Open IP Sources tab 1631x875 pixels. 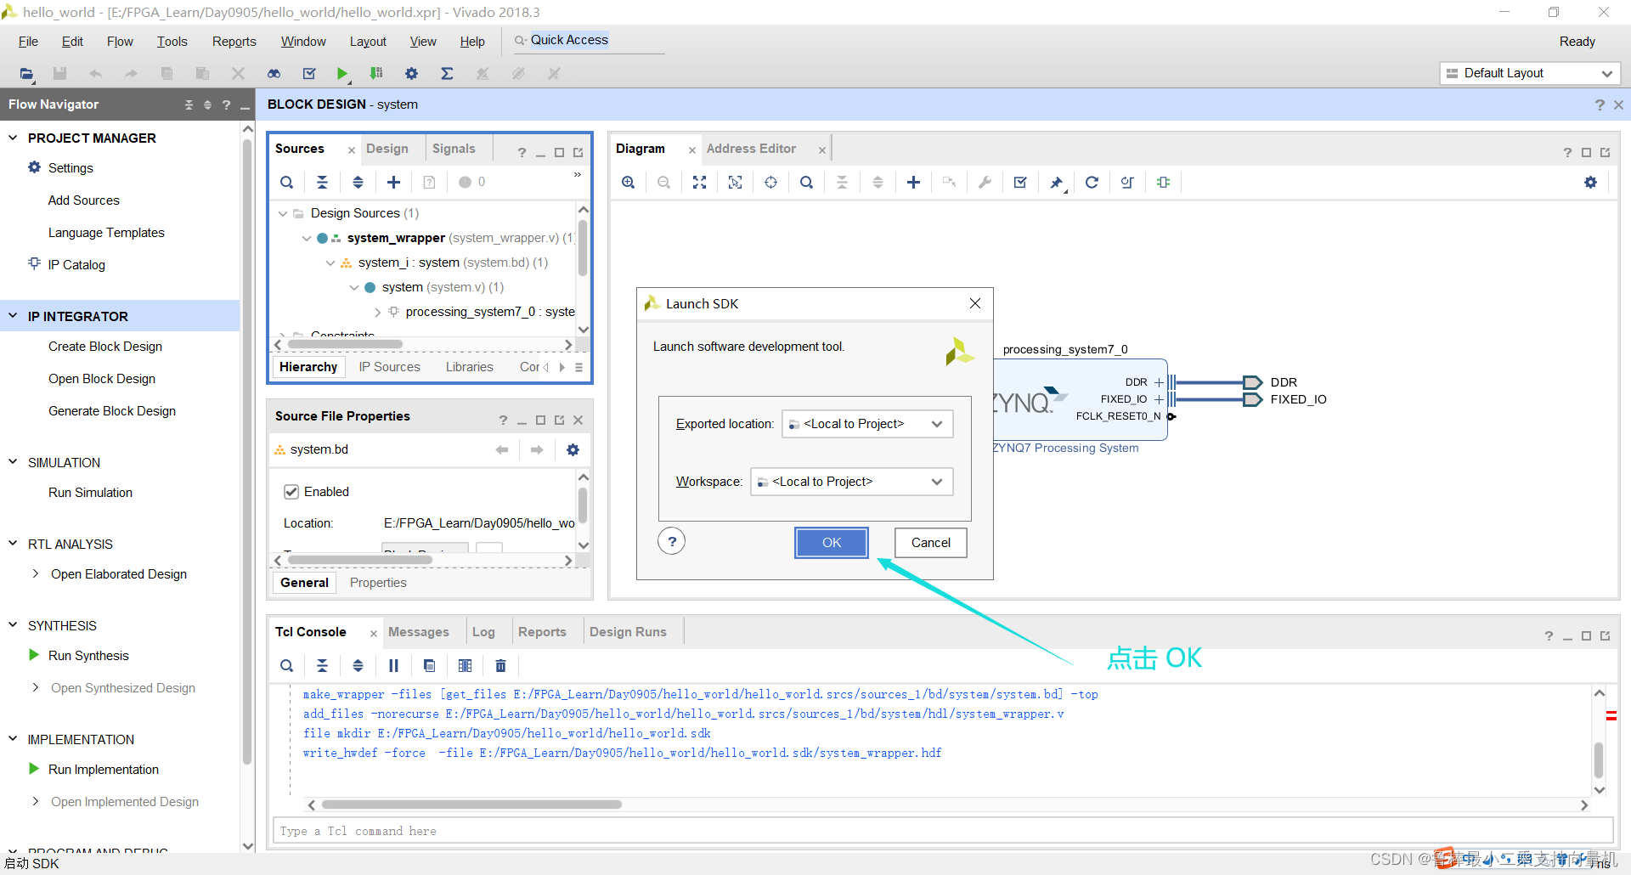click(x=389, y=367)
